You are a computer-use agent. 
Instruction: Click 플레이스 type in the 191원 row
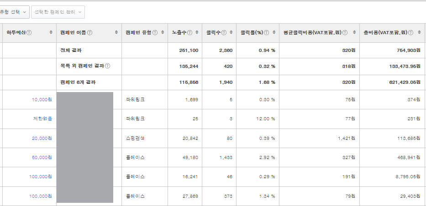(x=135, y=176)
